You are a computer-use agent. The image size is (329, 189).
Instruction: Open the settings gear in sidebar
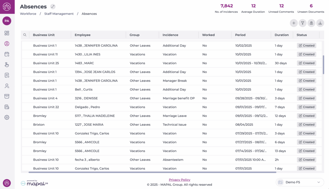point(7,117)
